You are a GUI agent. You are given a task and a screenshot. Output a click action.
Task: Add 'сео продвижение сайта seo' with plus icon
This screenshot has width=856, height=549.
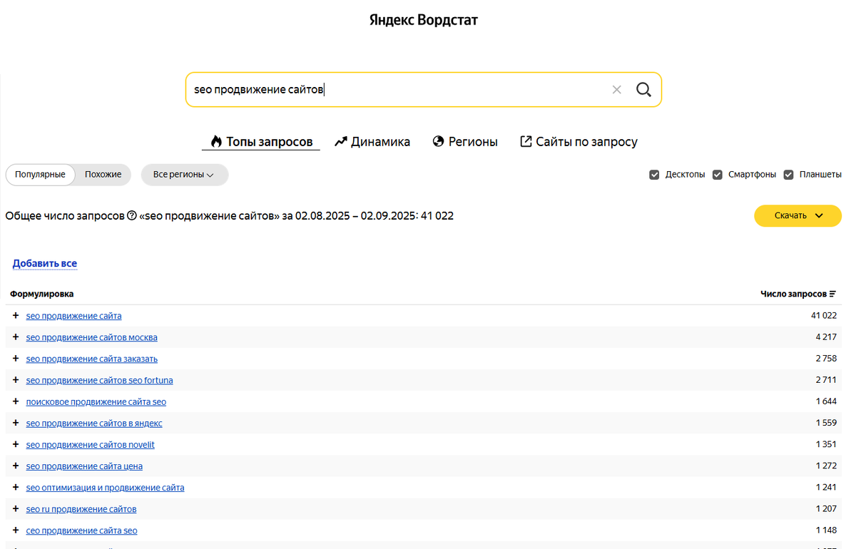coord(16,530)
